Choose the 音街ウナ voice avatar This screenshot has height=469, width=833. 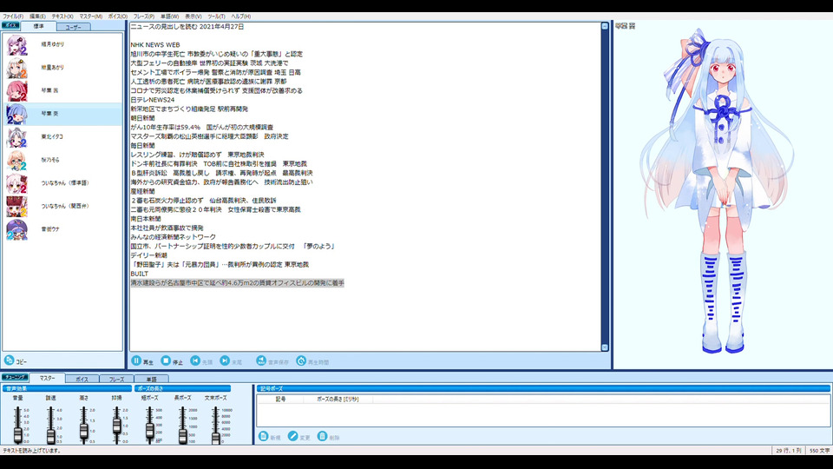(x=17, y=229)
